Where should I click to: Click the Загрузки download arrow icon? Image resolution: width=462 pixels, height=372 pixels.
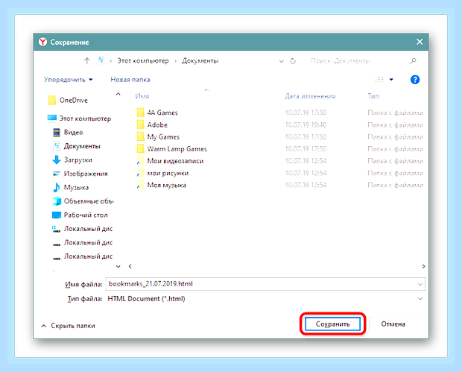[x=57, y=160]
